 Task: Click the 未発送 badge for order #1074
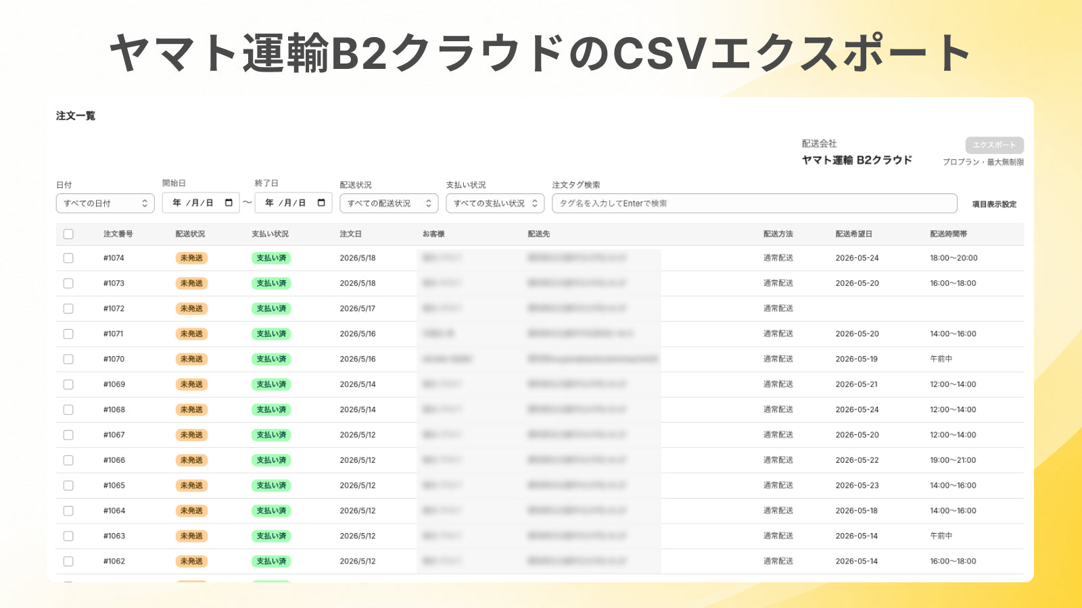point(191,258)
